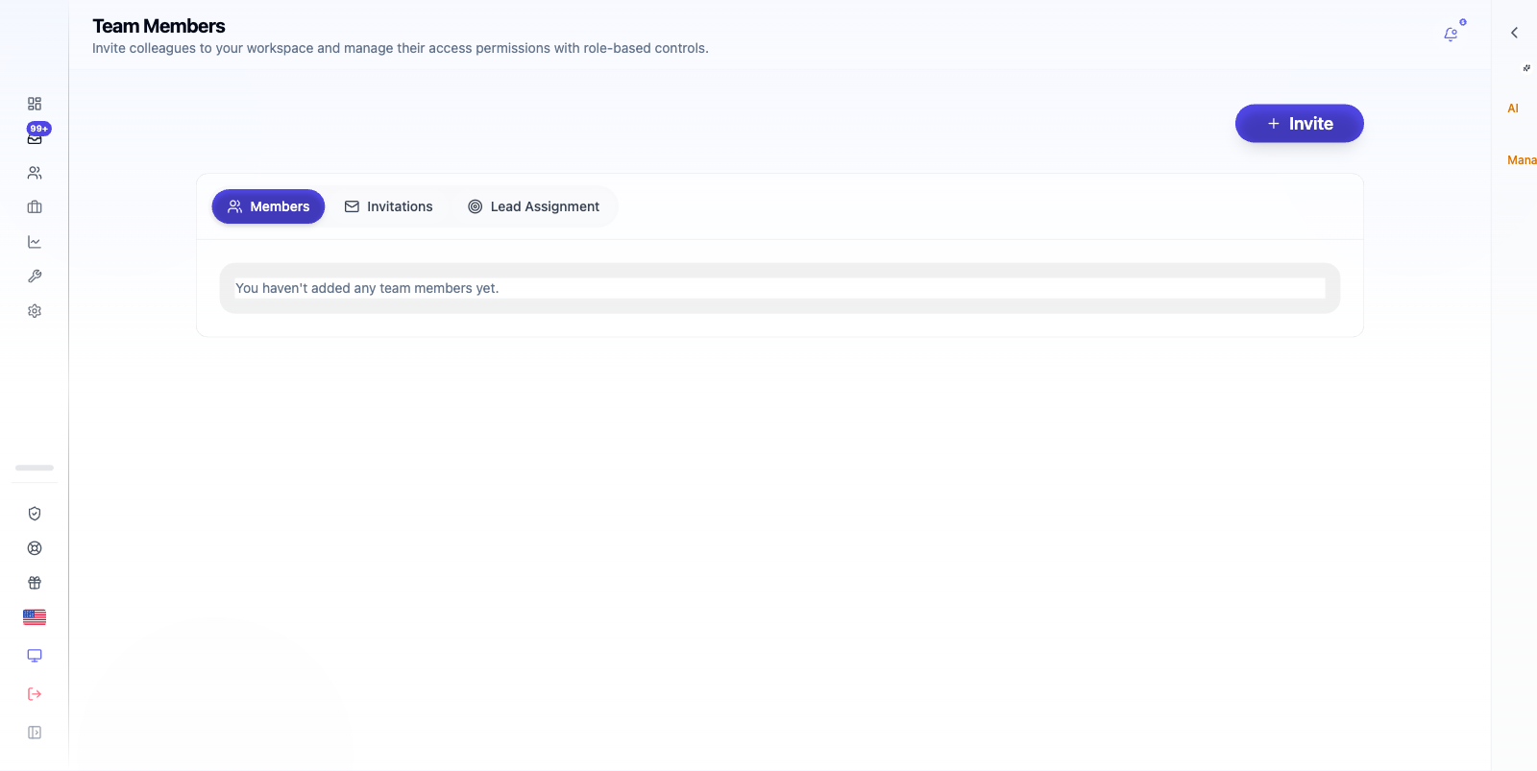Switch to the Lead Assignment tab
The image size is (1537, 771).
click(x=533, y=206)
